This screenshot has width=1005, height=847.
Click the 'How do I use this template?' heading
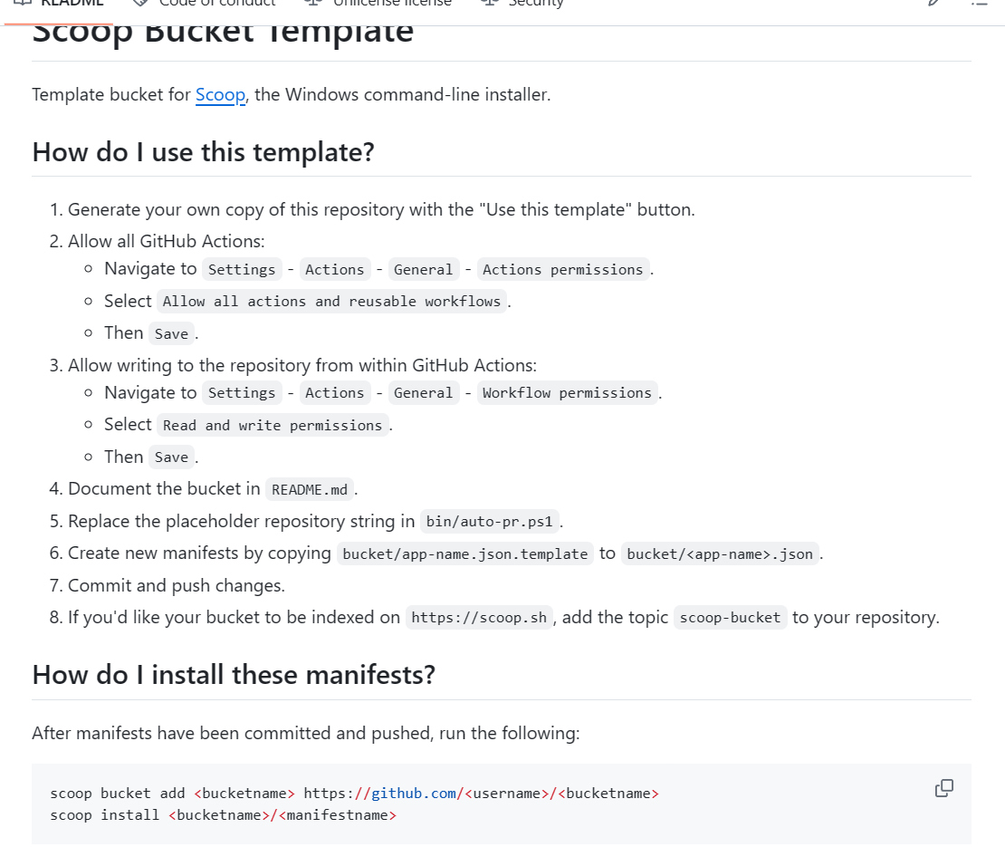(203, 152)
